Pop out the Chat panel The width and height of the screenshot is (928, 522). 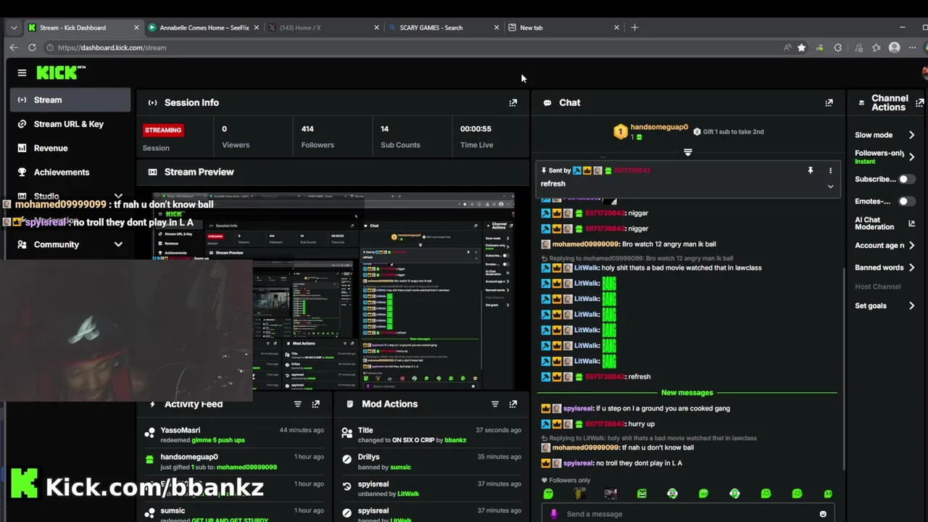click(x=829, y=103)
